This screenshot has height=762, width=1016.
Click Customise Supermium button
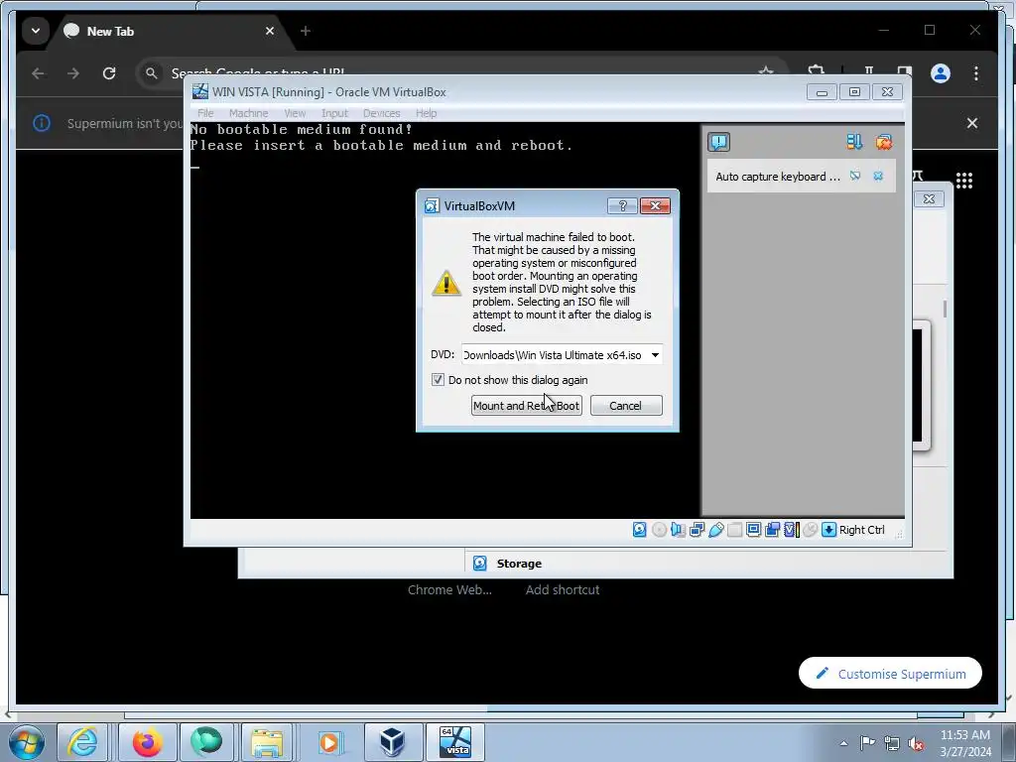(x=890, y=674)
